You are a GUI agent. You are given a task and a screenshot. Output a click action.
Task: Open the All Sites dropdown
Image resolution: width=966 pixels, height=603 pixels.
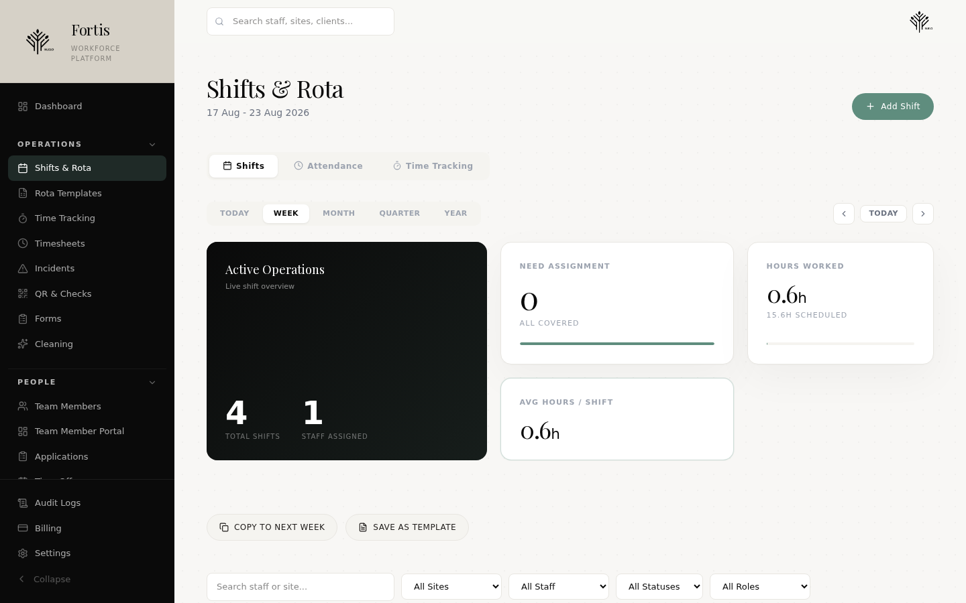(451, 587)
